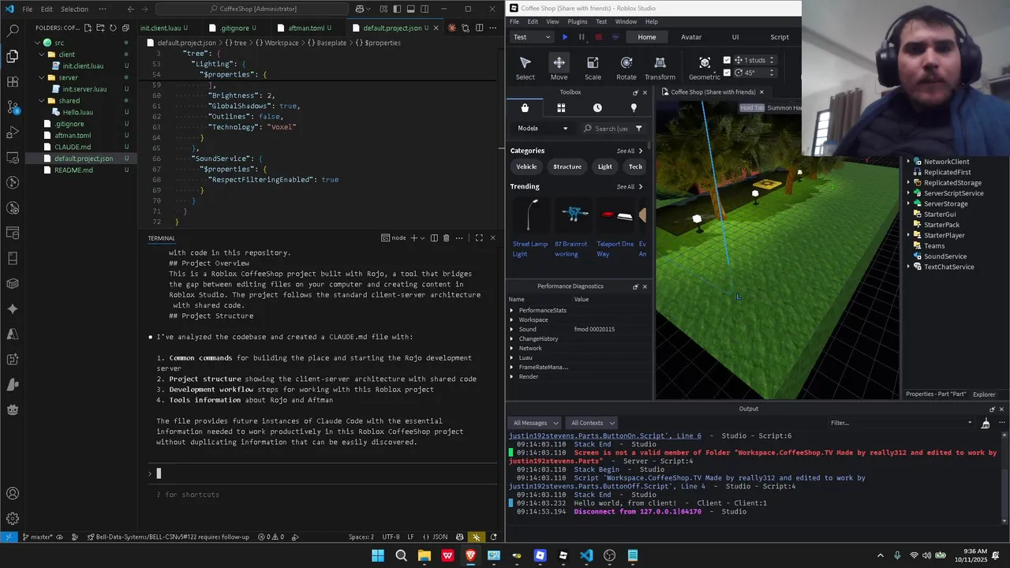Open the aftman.toml editor tab
The width and height of the screenshot is (1010, 568).
[x=306, y=28]
